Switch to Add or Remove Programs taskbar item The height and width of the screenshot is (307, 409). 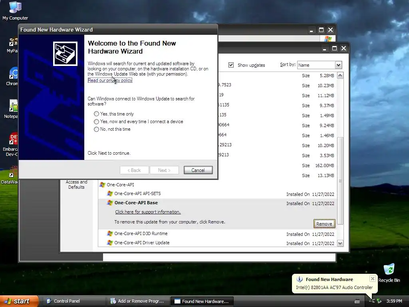click(x=138, y=301)
